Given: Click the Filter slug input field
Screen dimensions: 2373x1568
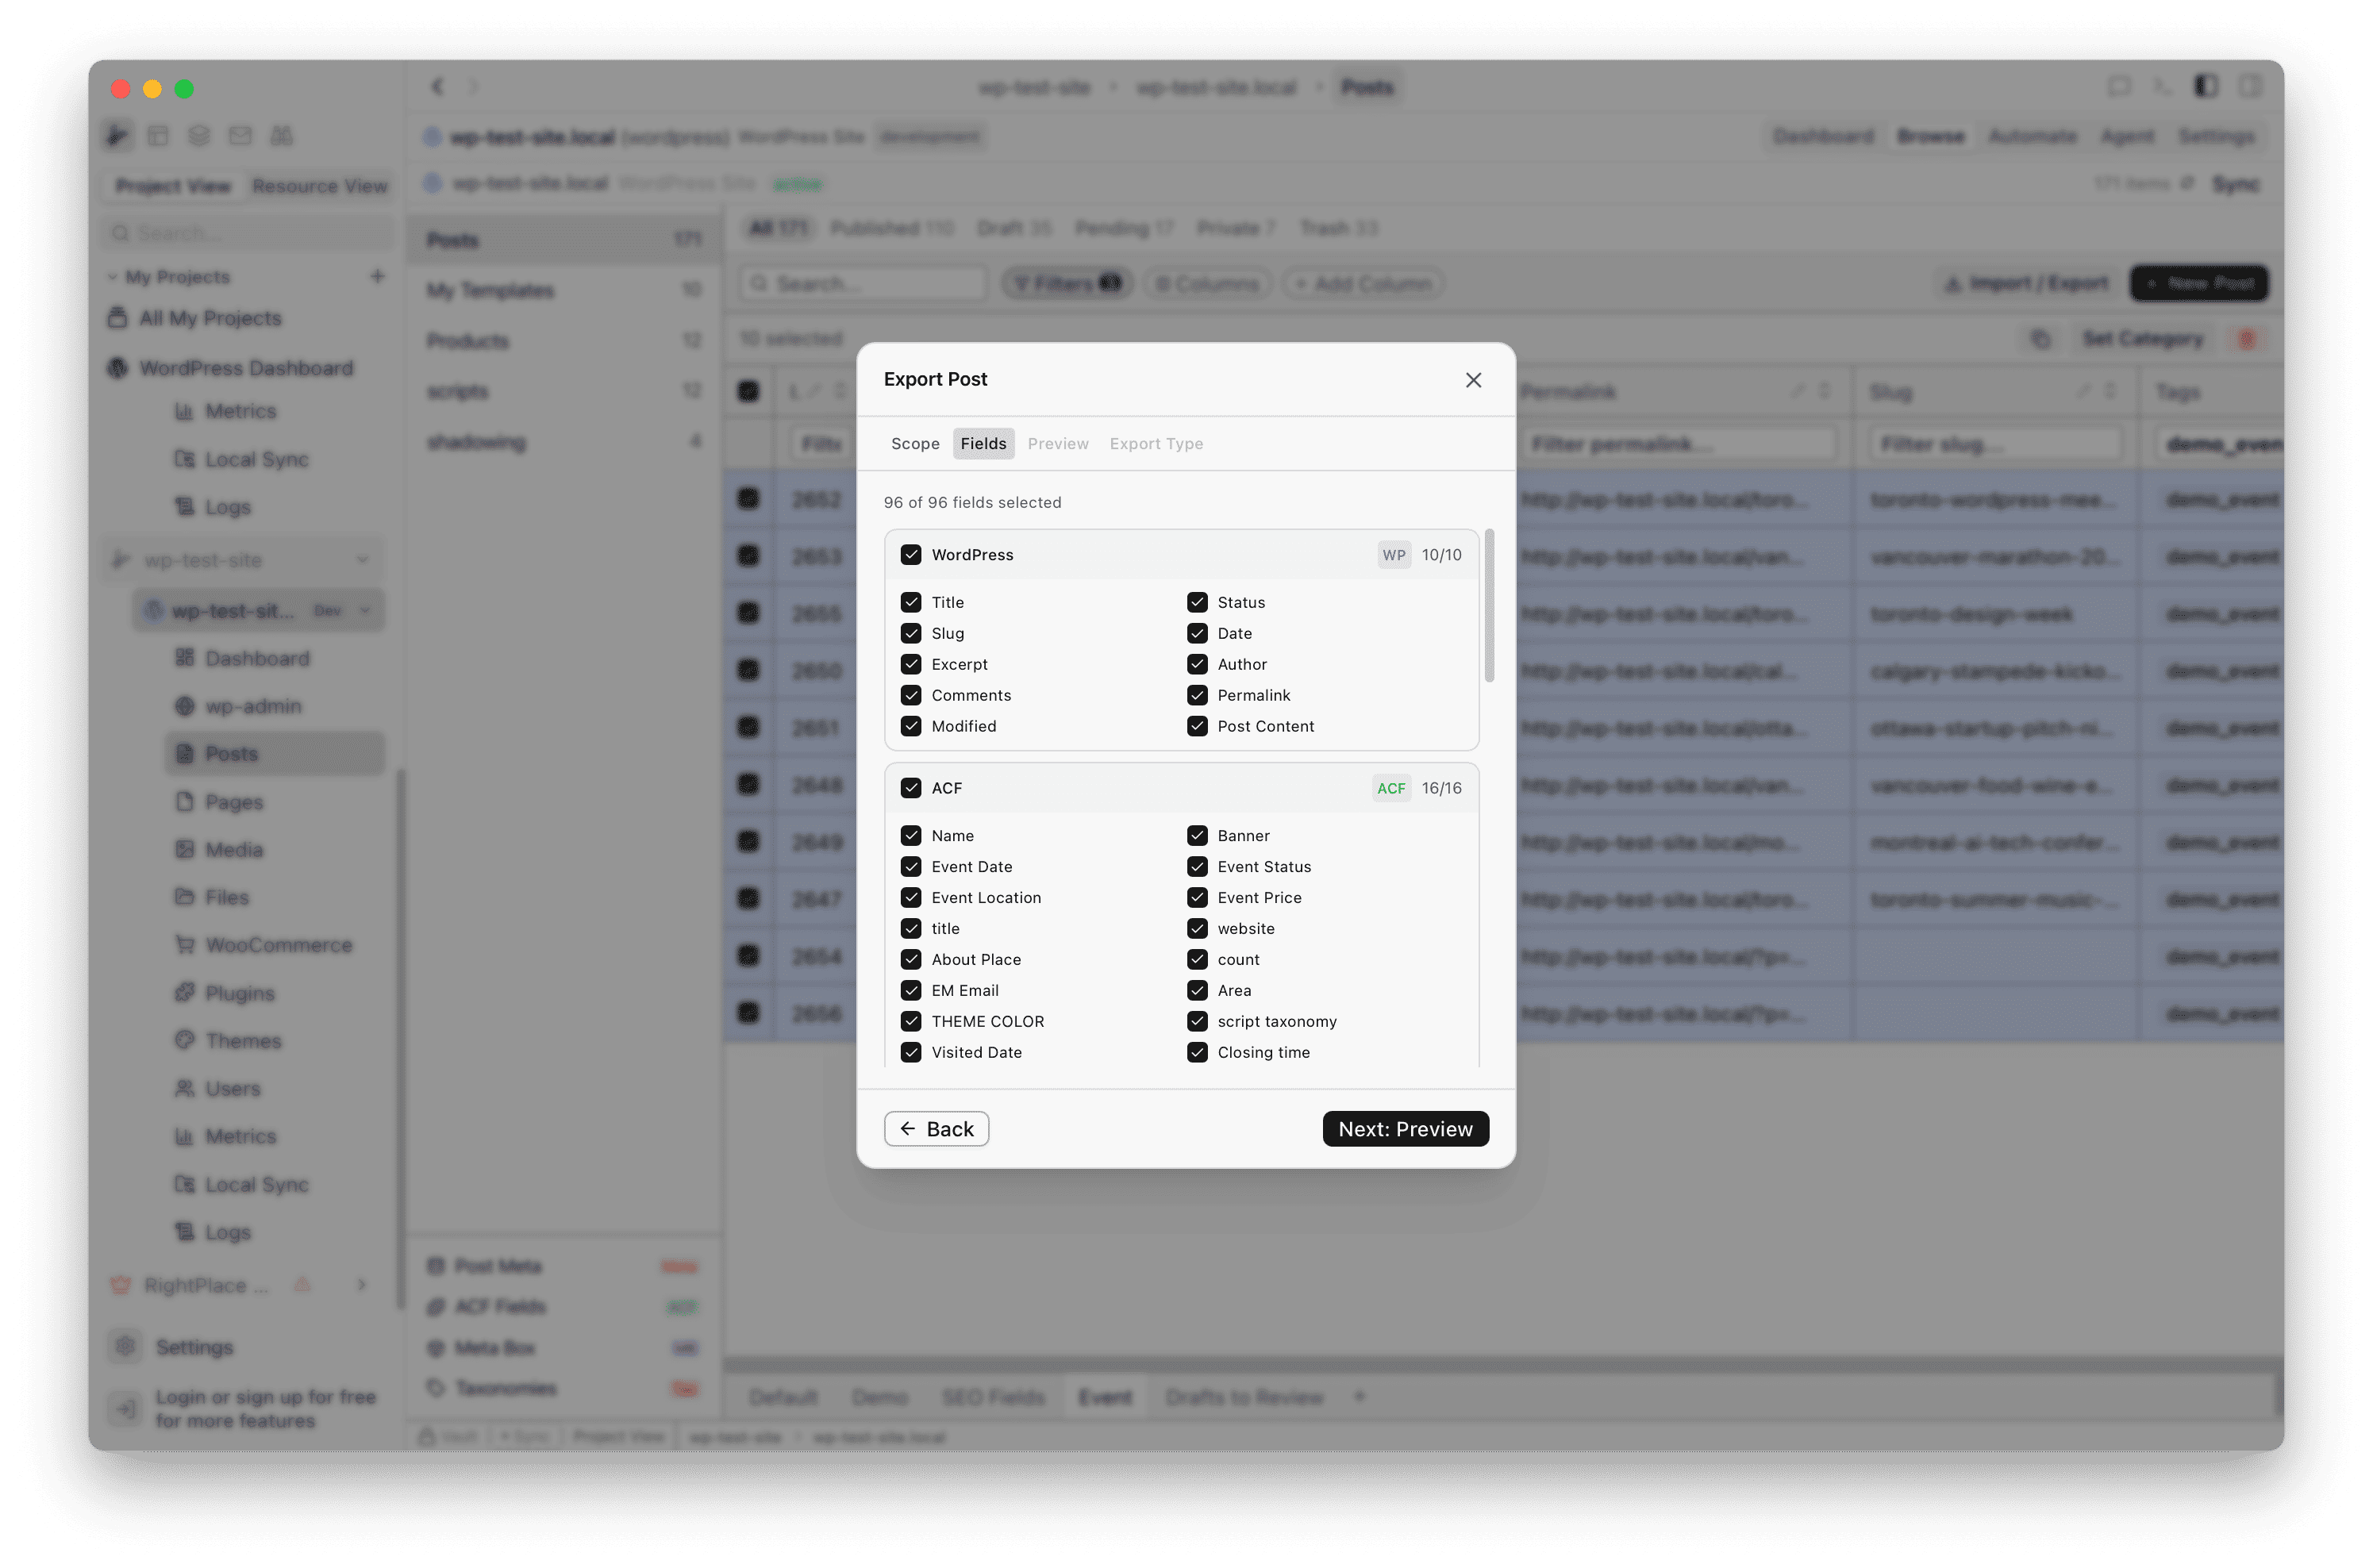Looking at the screenshot, I should click(1994, 444).
